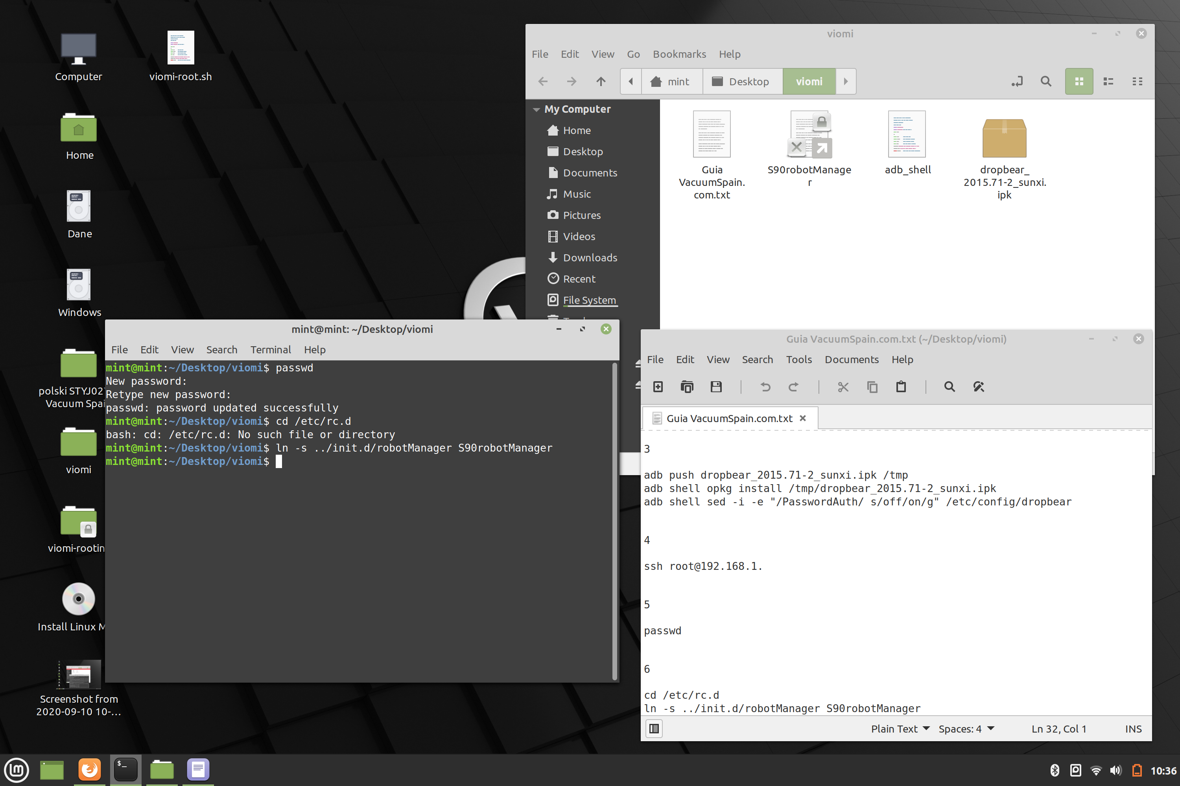Viewport: 1180px width, 786px height.
Task: Open Downloads in file manager sidebar
Action: click(590, 258)
